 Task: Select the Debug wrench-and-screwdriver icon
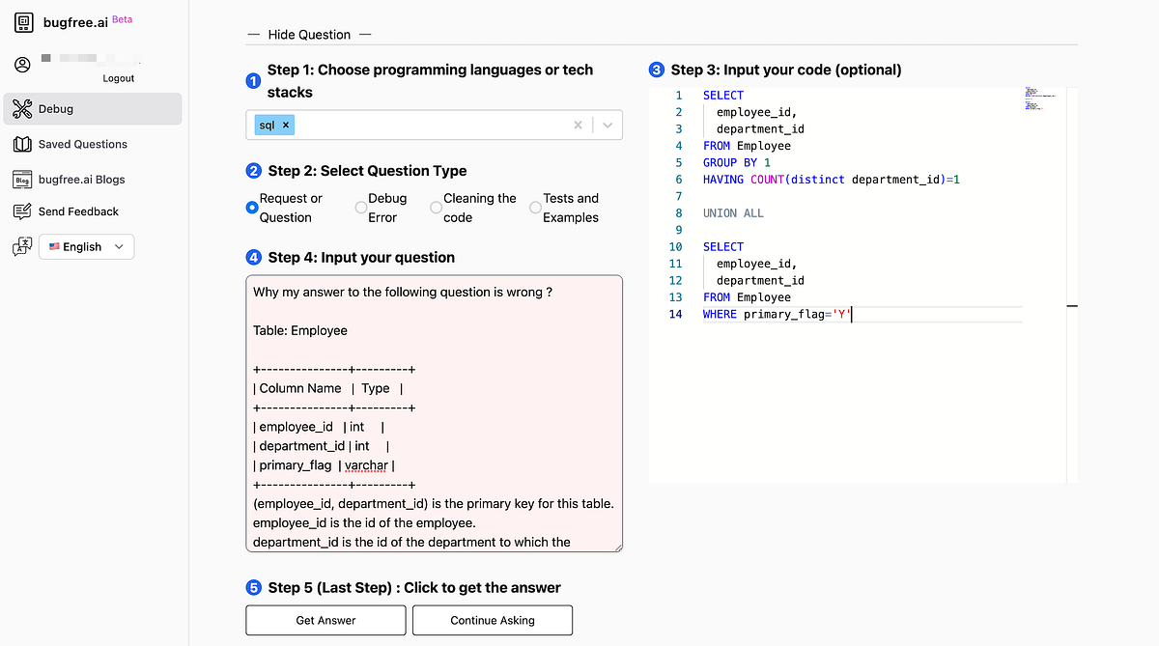coord(23,109)
